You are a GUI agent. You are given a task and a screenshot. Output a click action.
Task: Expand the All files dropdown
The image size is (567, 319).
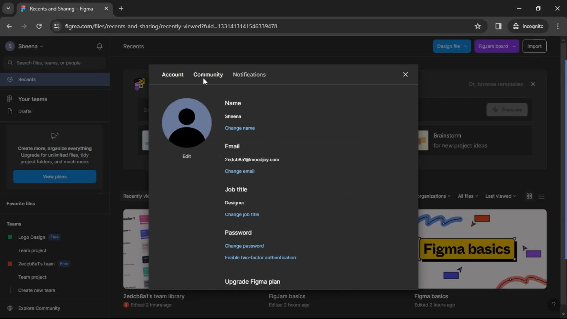(x=467, y=196)
